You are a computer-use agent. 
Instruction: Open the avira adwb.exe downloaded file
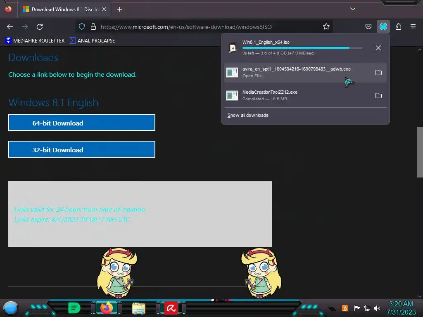297,73
